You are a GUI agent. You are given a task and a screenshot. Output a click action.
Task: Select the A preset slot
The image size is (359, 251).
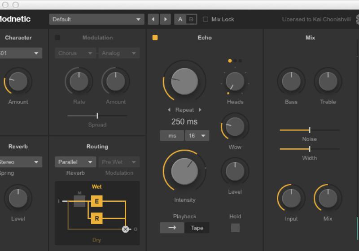pyautogui.click(x=180, y=19)
